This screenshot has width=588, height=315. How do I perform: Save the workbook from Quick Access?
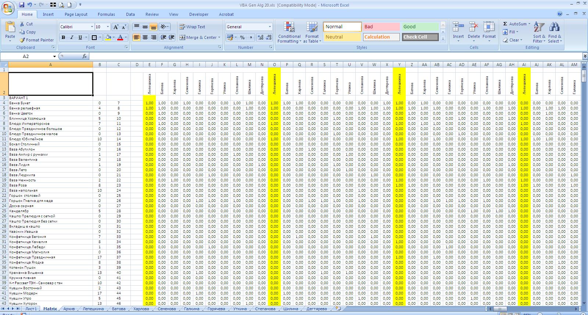point(22,5)
